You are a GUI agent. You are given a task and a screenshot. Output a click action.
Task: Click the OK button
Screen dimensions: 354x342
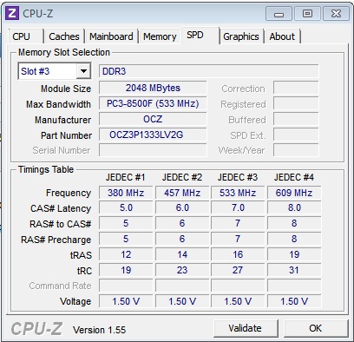[315, 328]
